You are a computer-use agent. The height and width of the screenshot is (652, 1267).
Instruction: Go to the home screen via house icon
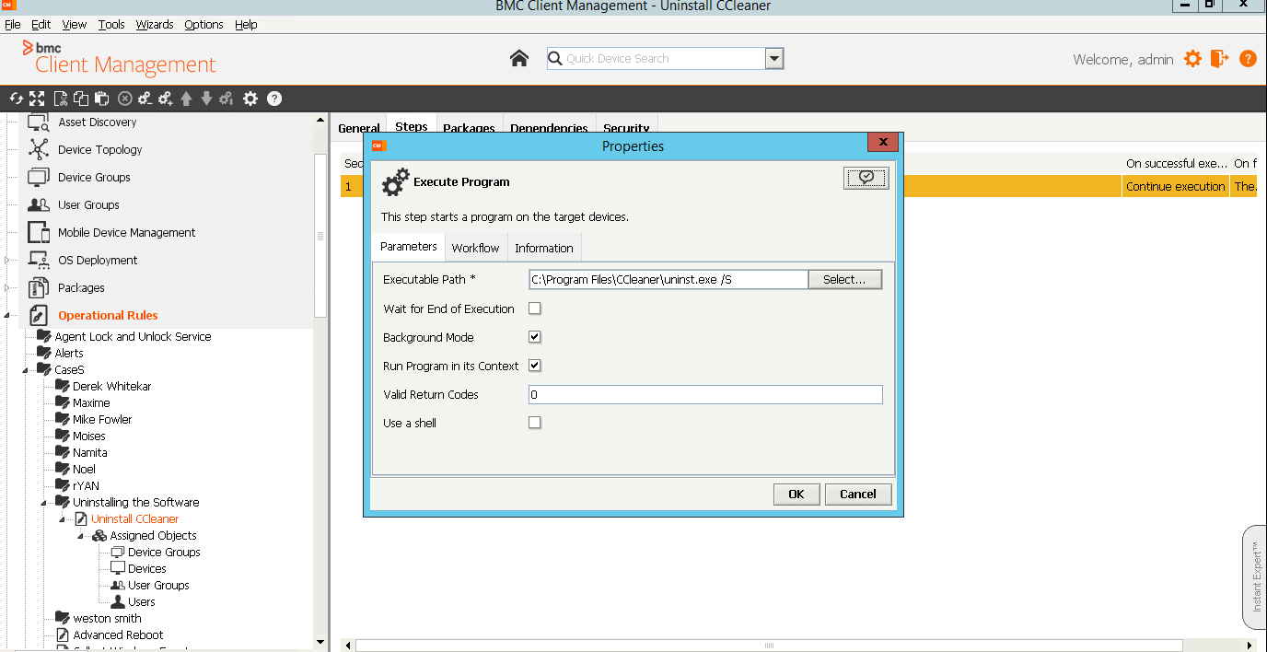coord(519,59)
